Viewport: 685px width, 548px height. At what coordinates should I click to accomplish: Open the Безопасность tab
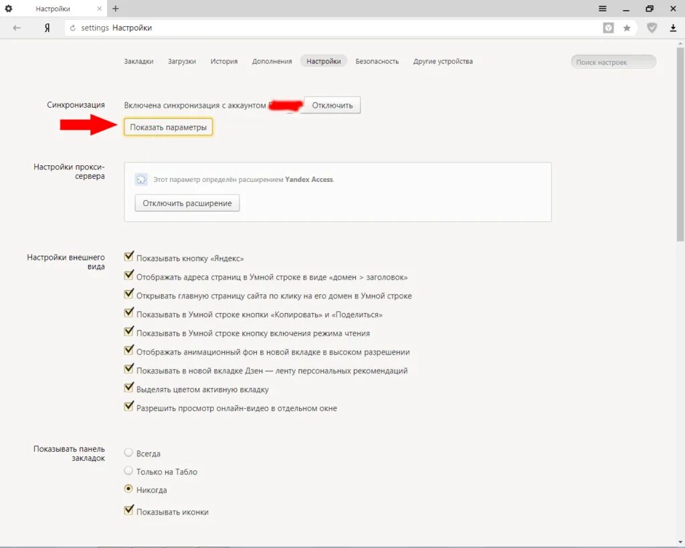click(x=377, y=61)
